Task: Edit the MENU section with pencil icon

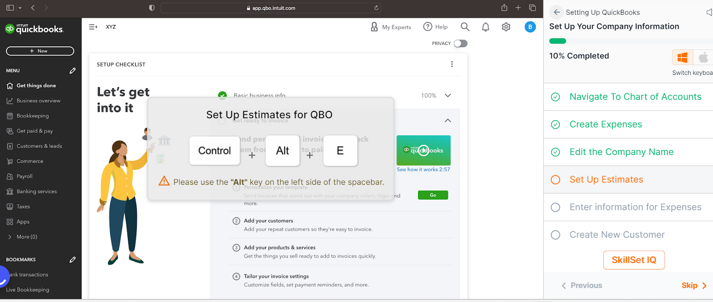Action: coord(73,70)
